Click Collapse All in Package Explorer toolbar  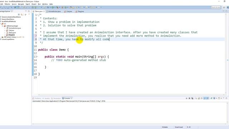[19, 14]
